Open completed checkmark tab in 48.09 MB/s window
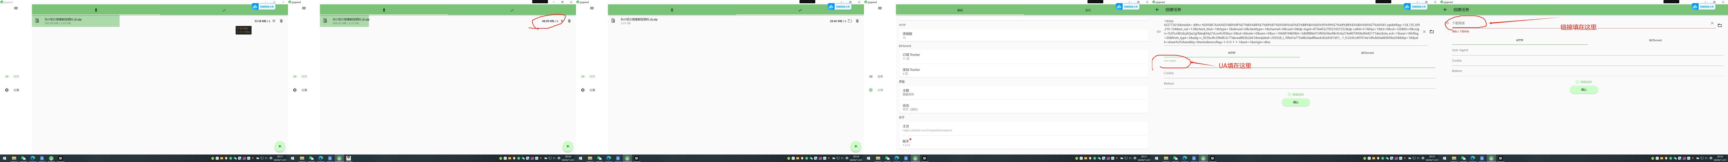The height and width of the screenshot is (162, 1728). [x=512, y=10]
